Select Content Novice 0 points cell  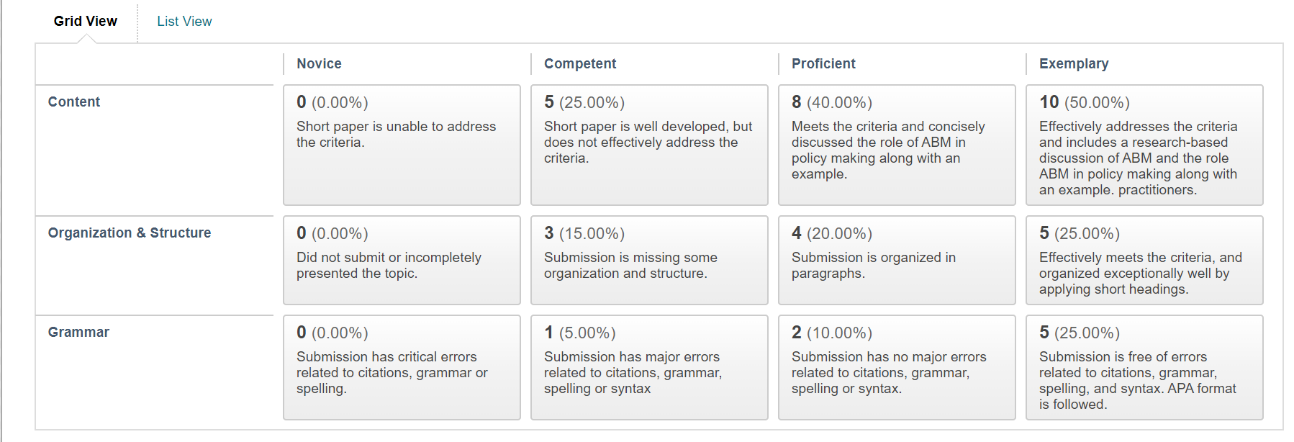402,145
